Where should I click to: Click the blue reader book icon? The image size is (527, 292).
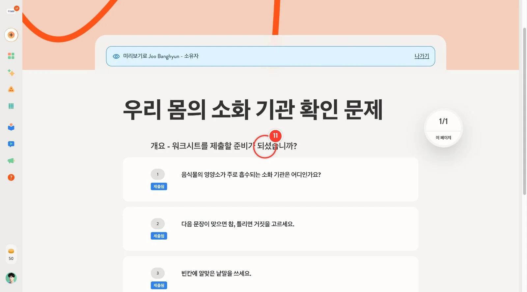[x=11, y=127]
